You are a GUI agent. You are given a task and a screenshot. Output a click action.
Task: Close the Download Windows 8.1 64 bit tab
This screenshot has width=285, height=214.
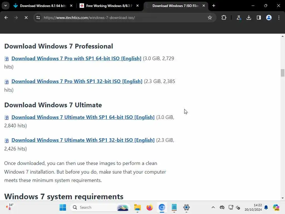tap(71, 6)
